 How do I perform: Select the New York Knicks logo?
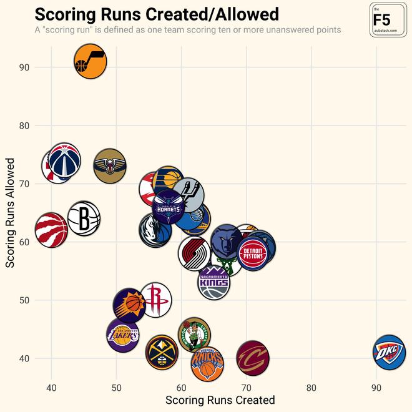tap(207, 364)
